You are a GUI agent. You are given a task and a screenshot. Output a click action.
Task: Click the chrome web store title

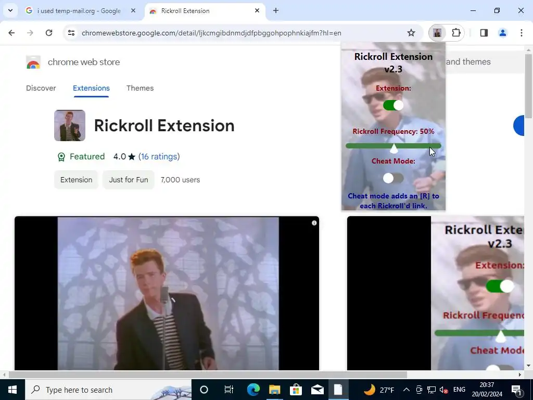click(x=84, y=63)
